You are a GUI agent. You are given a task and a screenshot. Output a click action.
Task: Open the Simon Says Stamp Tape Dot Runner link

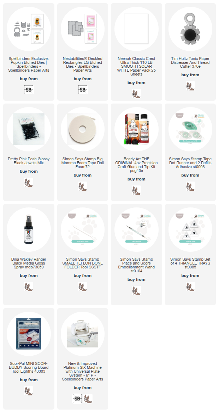(190, 163)
